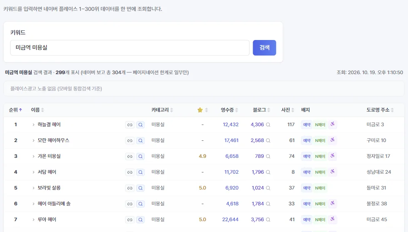Sort by the 순위 column header
Screen dimensions: 408x232
pos(16,110)
